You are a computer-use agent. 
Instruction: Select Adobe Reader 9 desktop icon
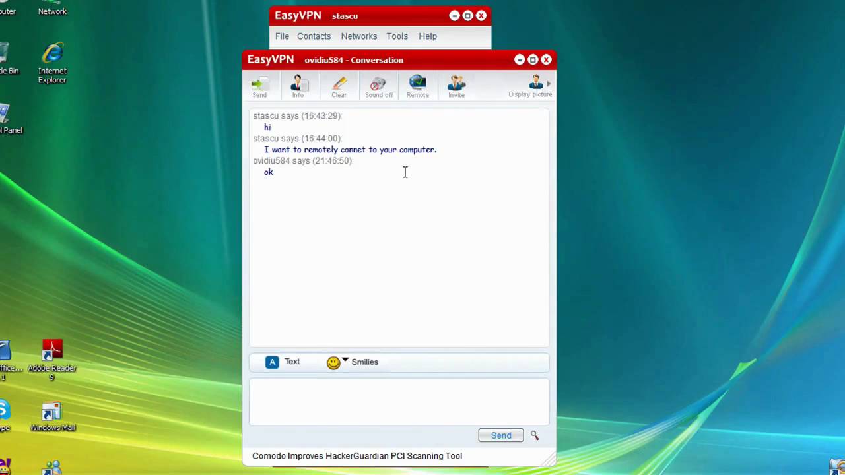point(52,360)
